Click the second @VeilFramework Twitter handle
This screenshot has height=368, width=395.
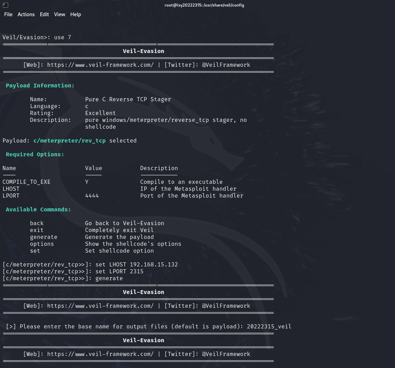226,306
